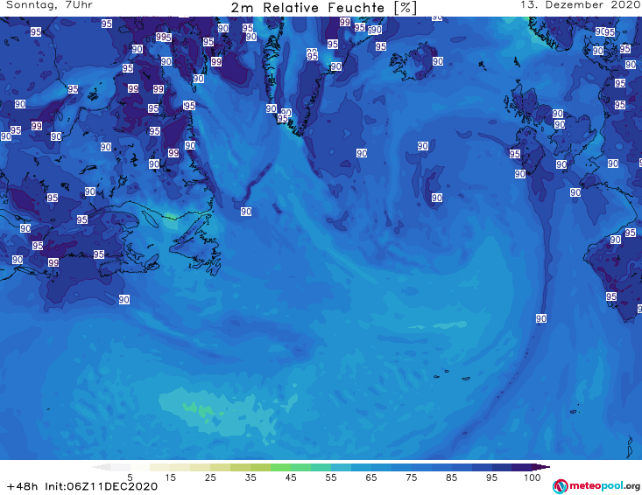Viewport: 642px width, 495px height.
Task: Click the color scale value 100
Action: pos(533,478)
